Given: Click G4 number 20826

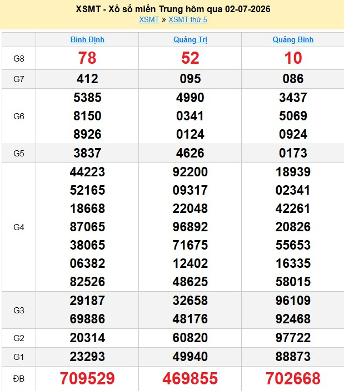Looking at the screenshot, I should (x=293, y=227).
